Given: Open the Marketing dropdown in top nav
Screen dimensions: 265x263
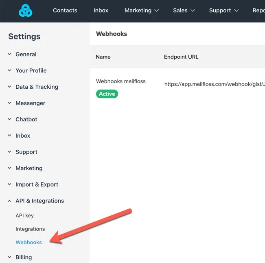Looking at the screenshot, I should pos(142,11).
